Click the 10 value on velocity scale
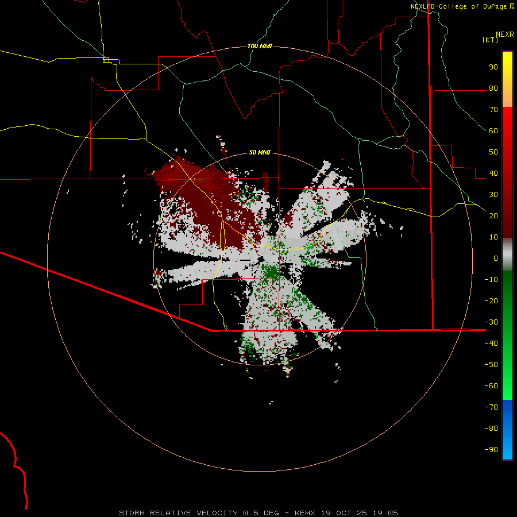 (x=493, y=237)
